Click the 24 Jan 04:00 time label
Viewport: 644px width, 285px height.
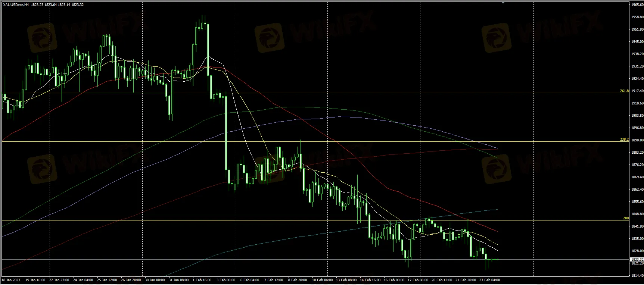point(83,280)
